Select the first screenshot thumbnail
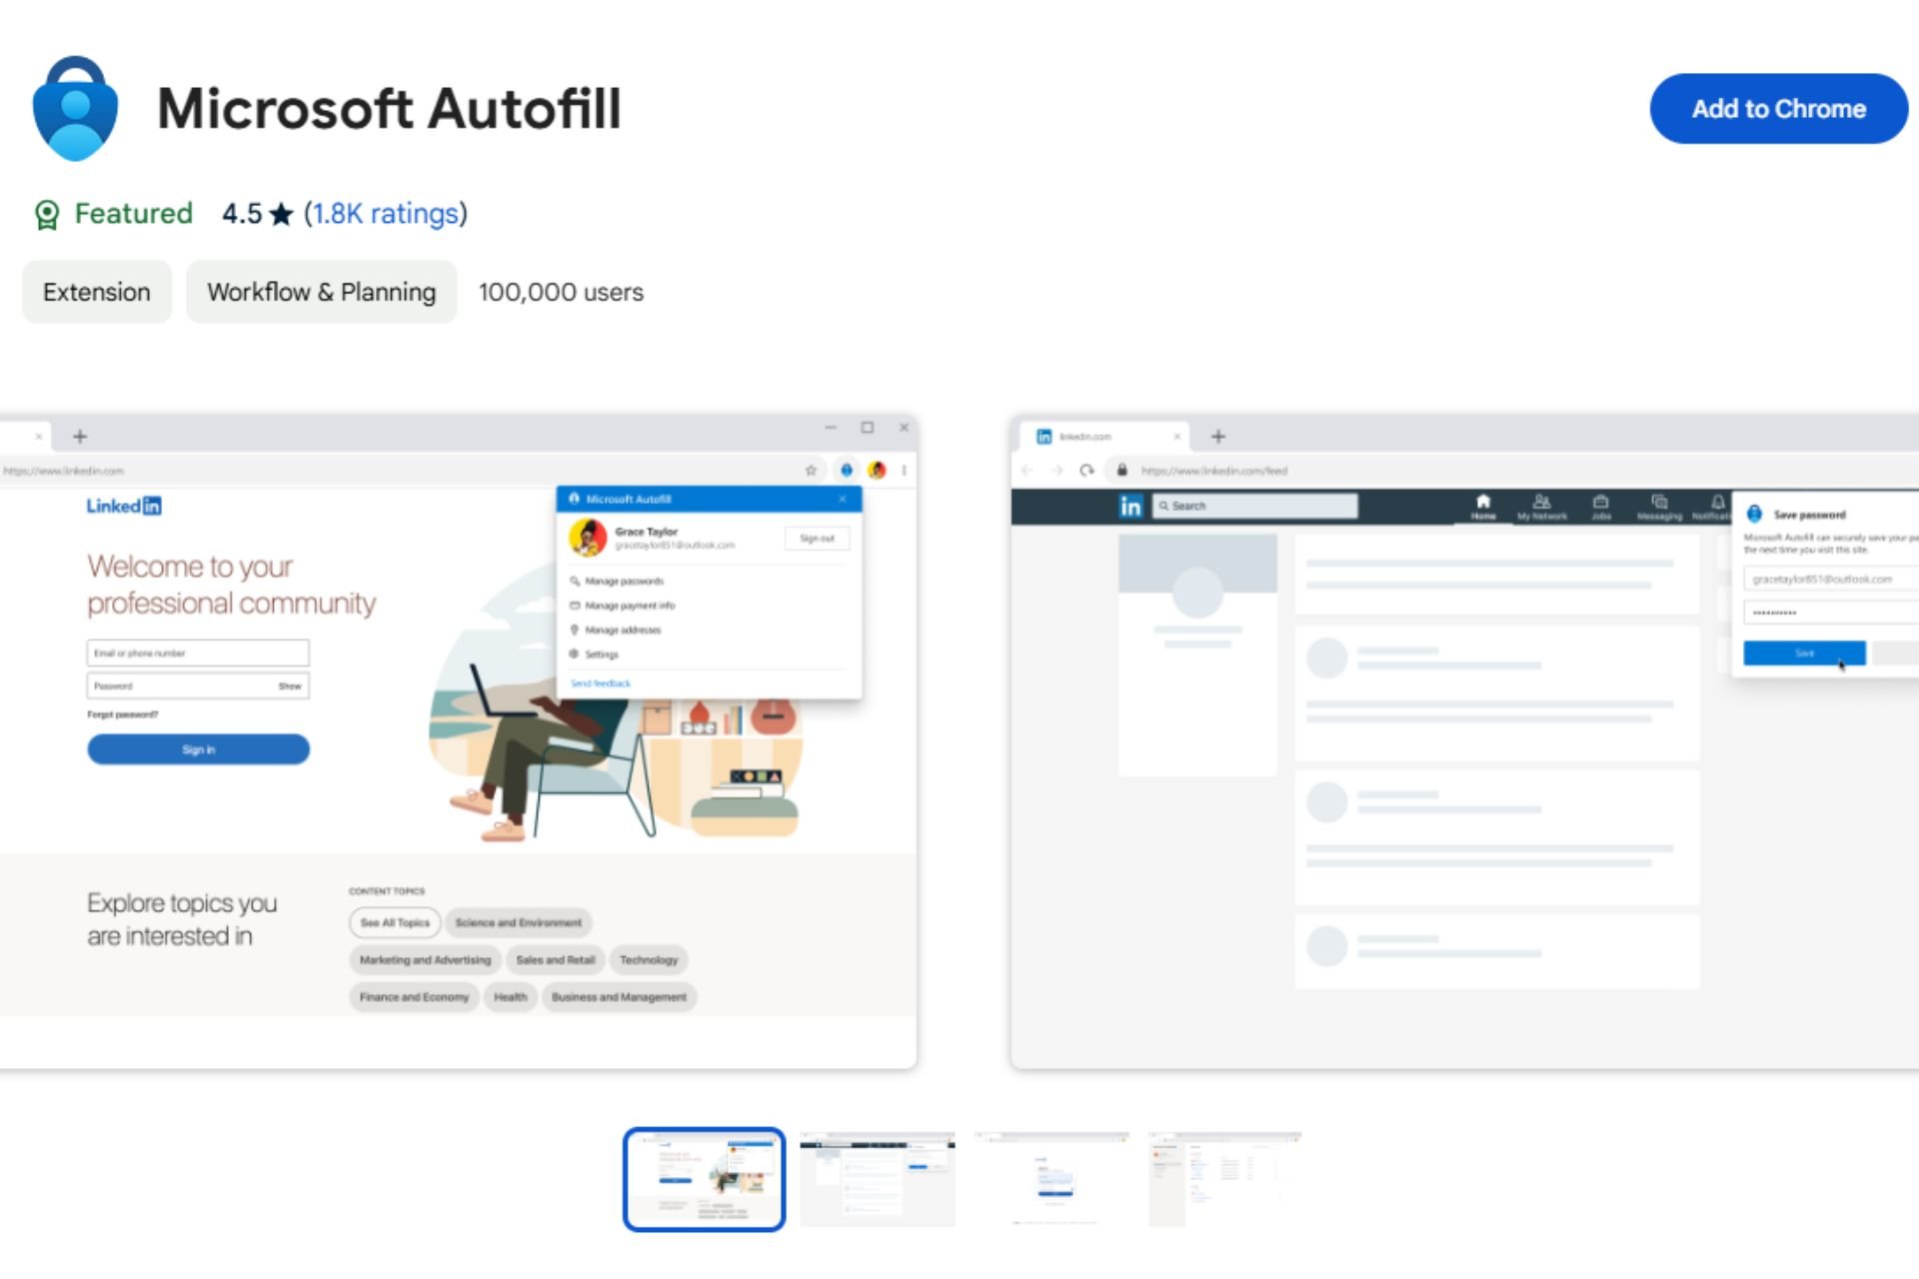Screen dimensions: 1919x1279 [x=704, y=1179]
